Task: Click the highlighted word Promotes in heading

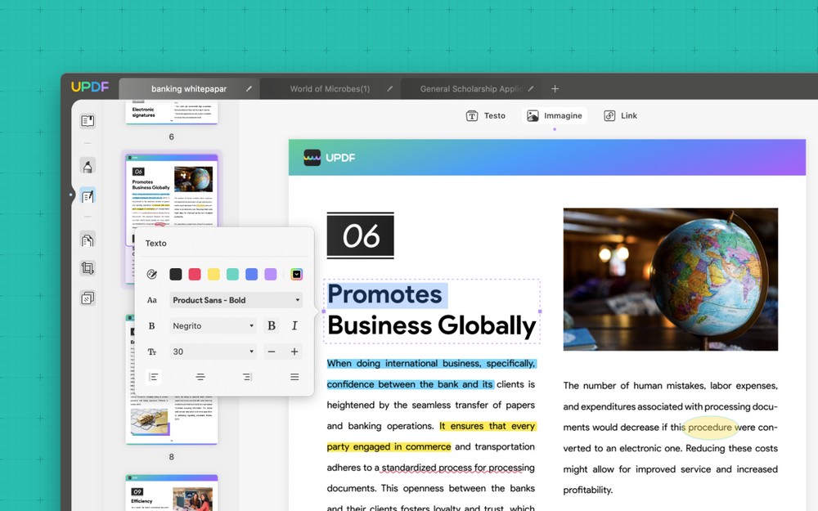Action: point(385,294)
